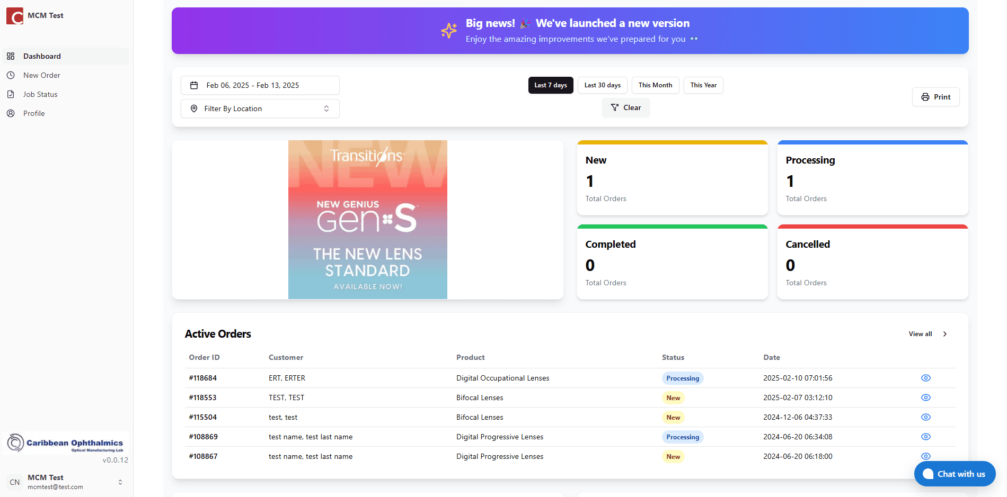Open the Chat with us widget

(955, 474)
